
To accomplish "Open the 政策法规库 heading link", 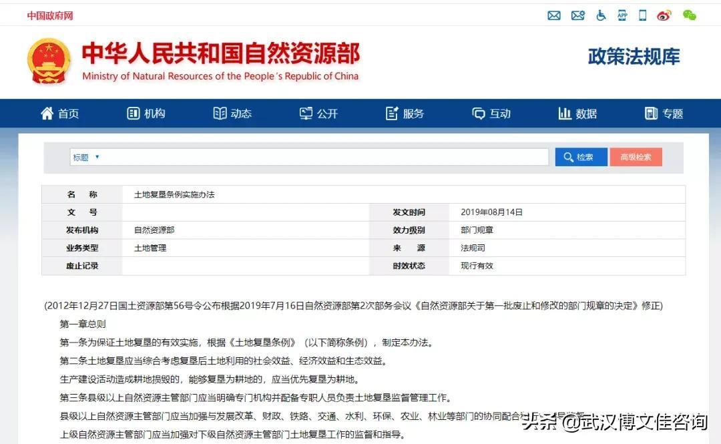I will point(634,57).
